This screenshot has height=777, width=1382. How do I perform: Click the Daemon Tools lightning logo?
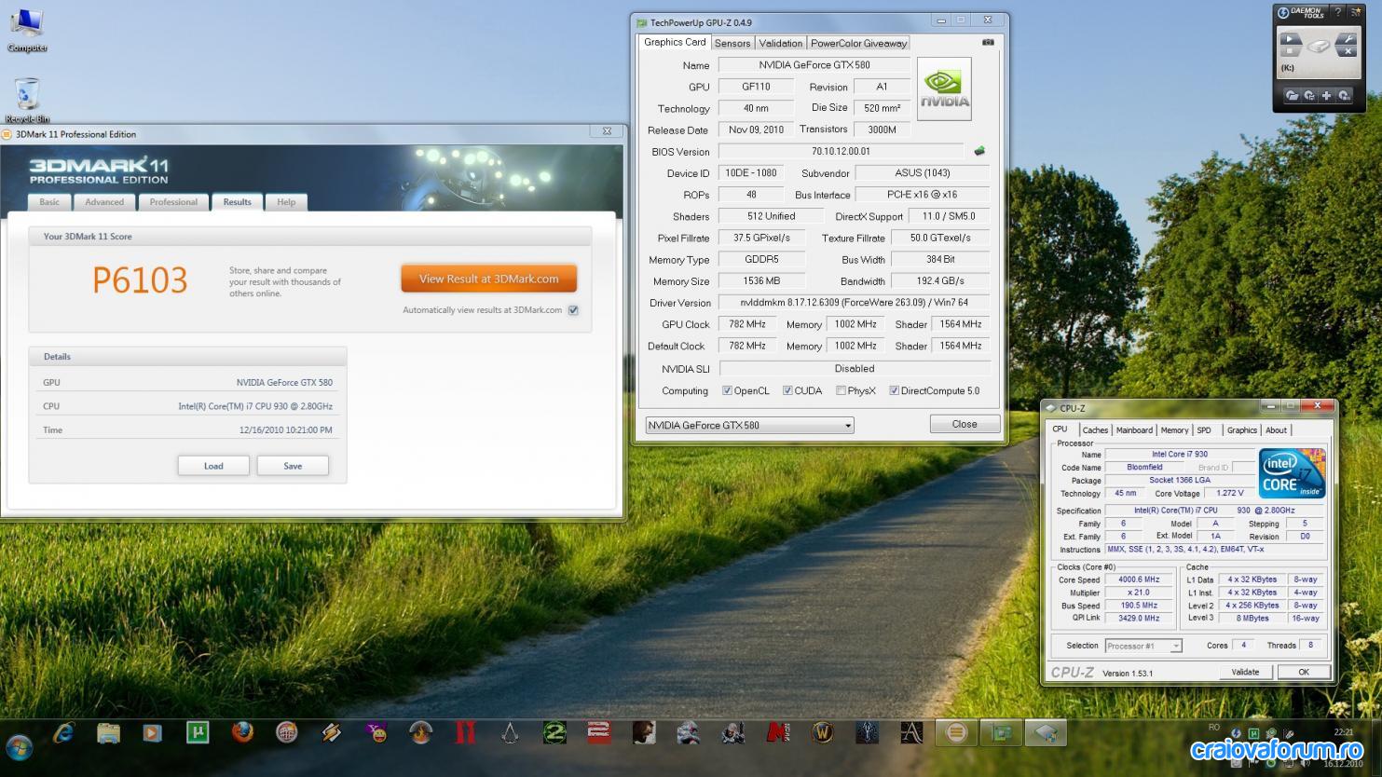(x=1283, y=13)
